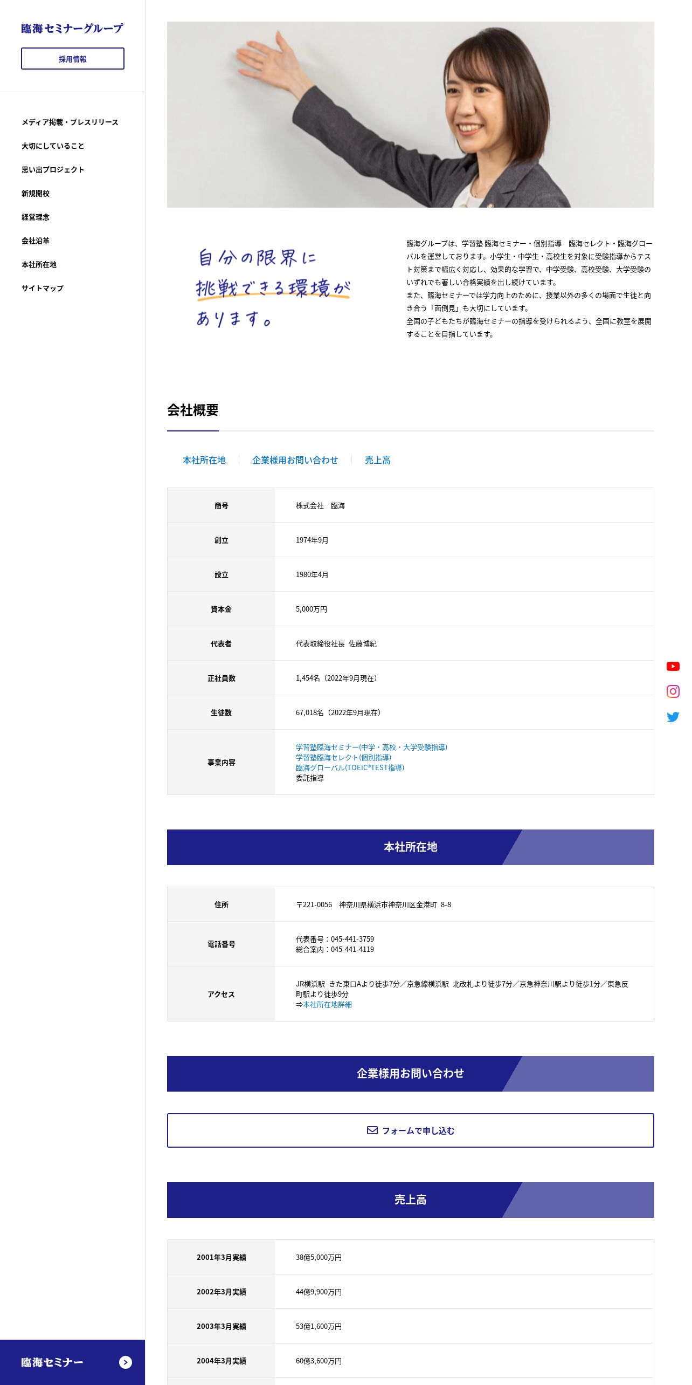Click the 売上高 section banner
This screenshot has width=692, height=1385.
[x=410, y=1200]
